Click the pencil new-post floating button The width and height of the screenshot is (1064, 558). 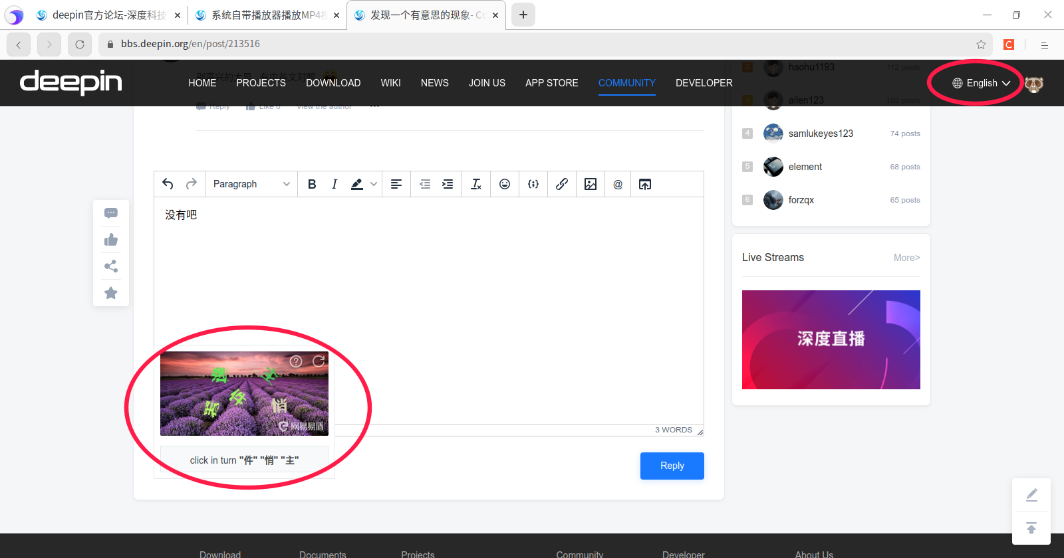pos(1031,495)
